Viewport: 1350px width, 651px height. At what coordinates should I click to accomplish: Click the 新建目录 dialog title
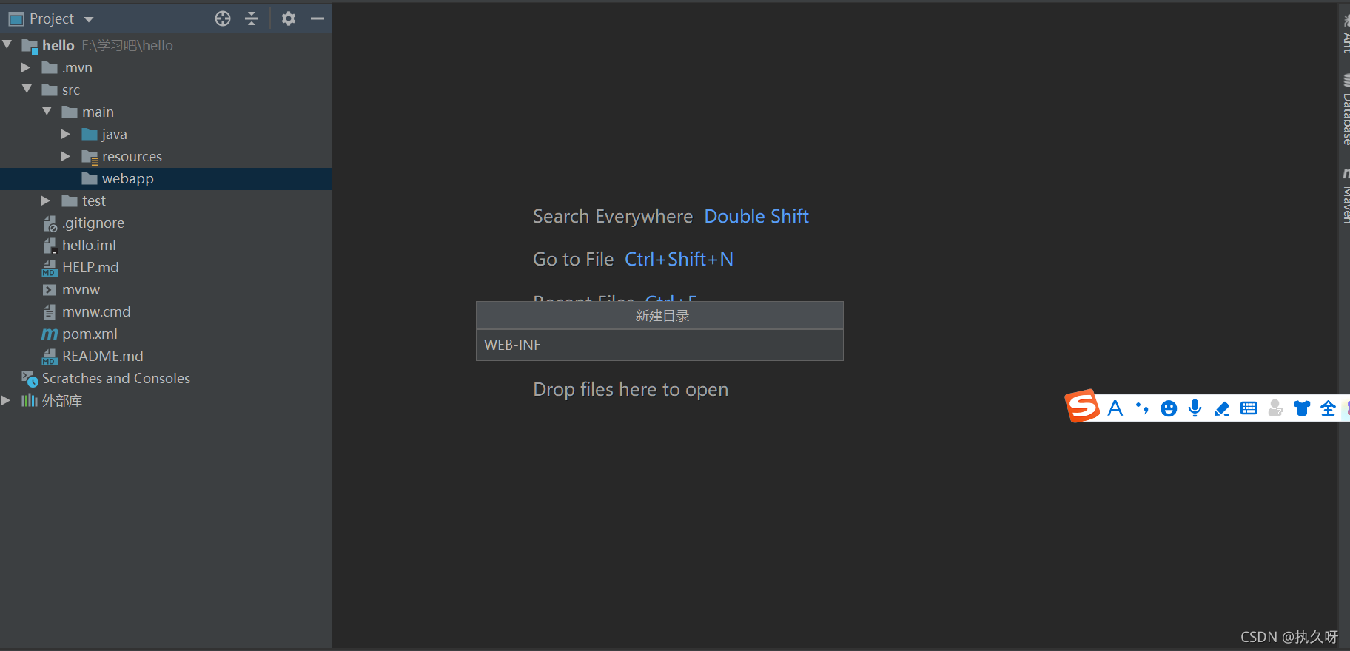click(662, 316)
